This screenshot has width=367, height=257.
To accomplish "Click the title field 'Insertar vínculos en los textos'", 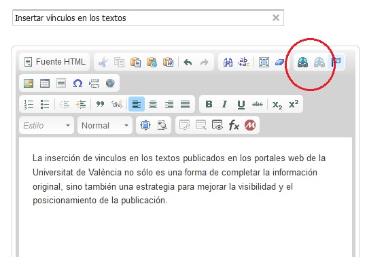I will coord(148,18).
